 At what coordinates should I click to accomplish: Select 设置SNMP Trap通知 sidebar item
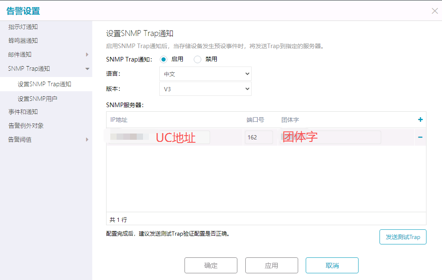coord(46,84)
